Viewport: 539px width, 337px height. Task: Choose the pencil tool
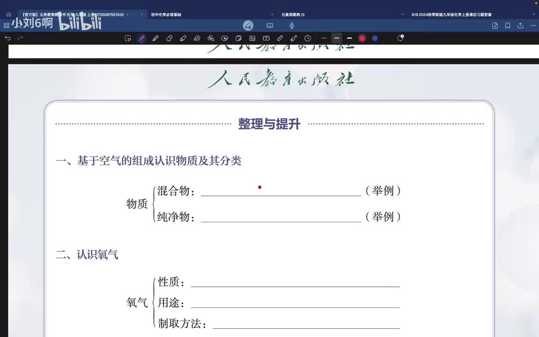(155, 38)
